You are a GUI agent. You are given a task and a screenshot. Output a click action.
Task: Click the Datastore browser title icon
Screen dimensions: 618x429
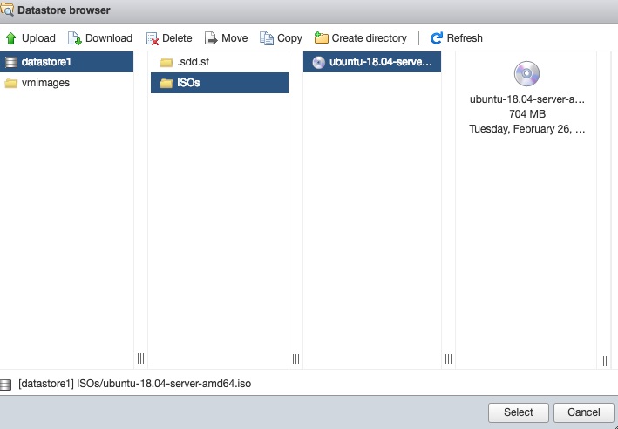pyautogui.click(x=7, y=10)
